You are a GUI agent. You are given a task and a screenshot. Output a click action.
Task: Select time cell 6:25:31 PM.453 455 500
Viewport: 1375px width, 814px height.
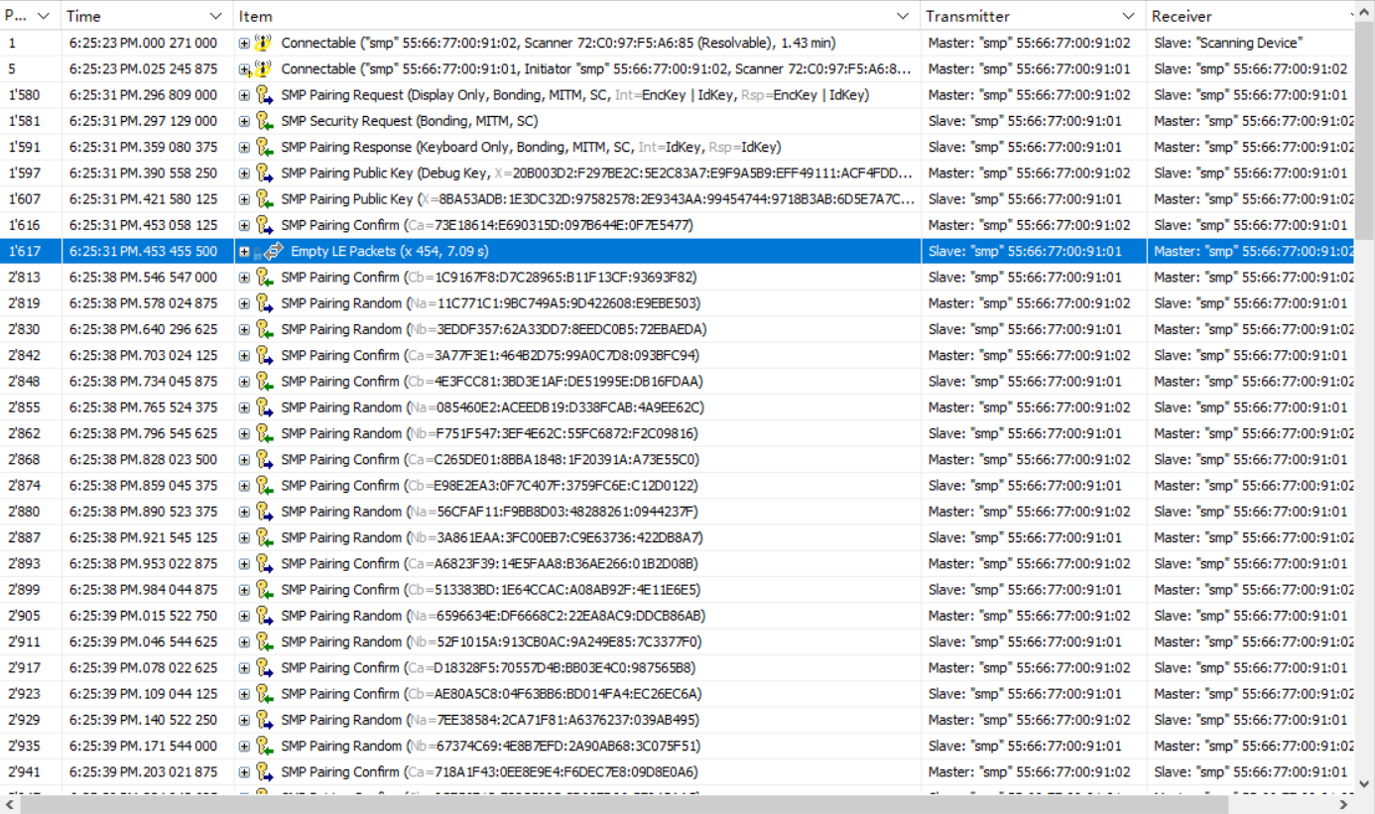tap(147, 252)
